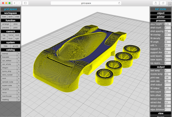Delete rook catalog entry with its x
Viewport: 172px width, 117px height.
pyautogui.click(x=19, y=78)
